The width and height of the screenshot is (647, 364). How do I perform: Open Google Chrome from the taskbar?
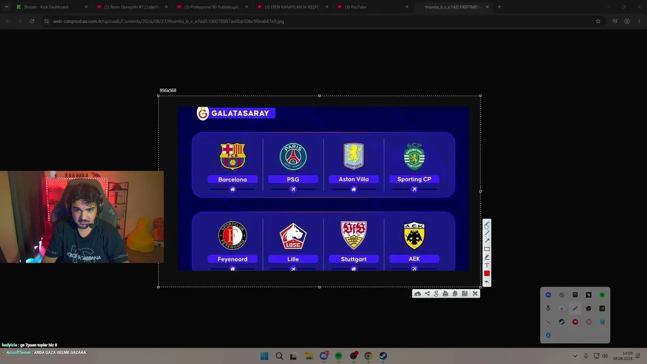pyautogui.click(x=368, y=356)
